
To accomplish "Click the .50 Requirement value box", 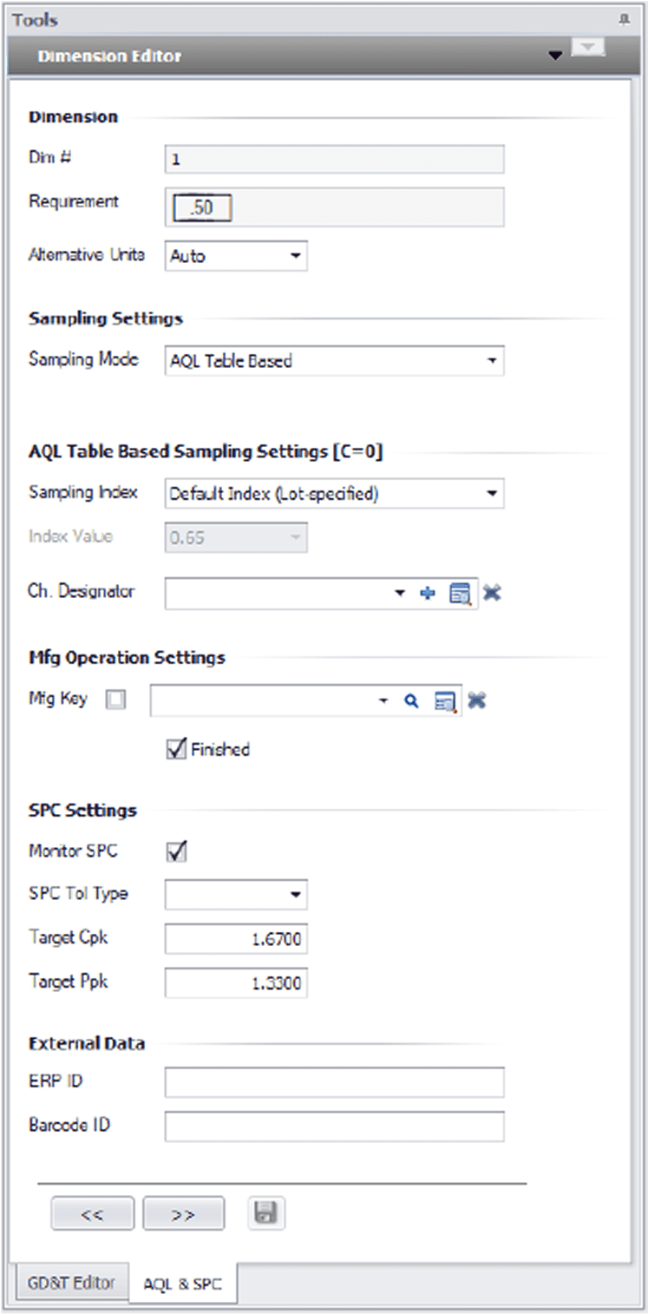I will point(201,208).
